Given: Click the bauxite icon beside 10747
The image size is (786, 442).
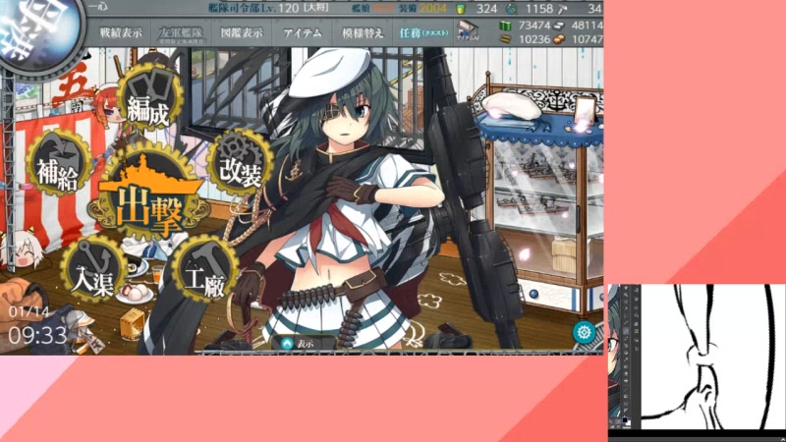Looking at the screenshot, I should point(558,38).
